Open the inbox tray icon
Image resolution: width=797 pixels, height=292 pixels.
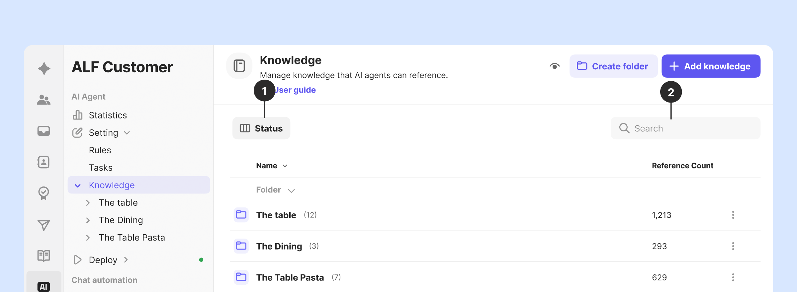pyautogui.click(x=44, y=131)
